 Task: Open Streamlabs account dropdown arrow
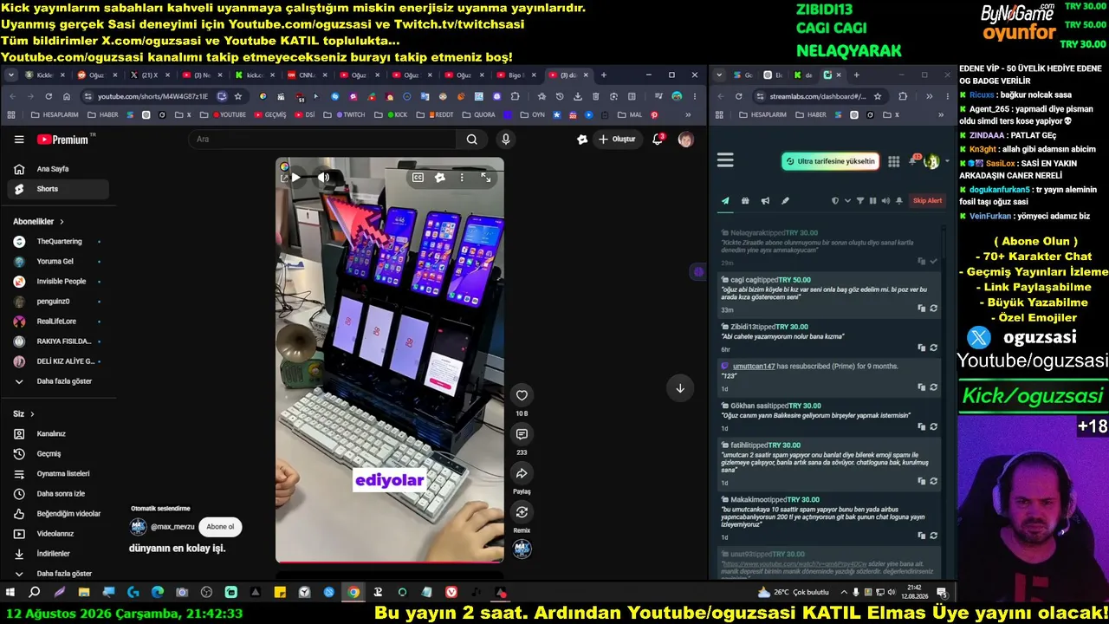[x=946, y=161]
